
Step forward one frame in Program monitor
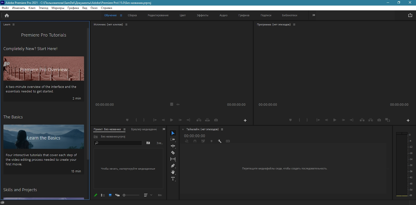(x=343, y=120)
